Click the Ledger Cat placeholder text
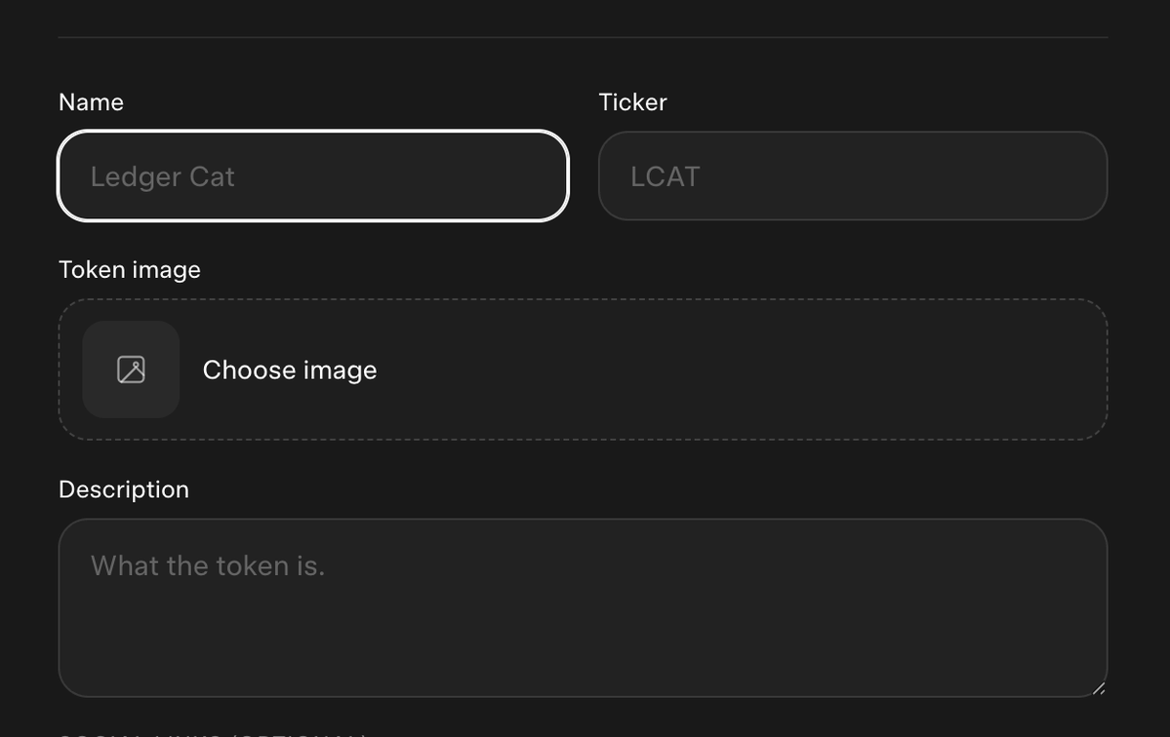 (163, 176)
